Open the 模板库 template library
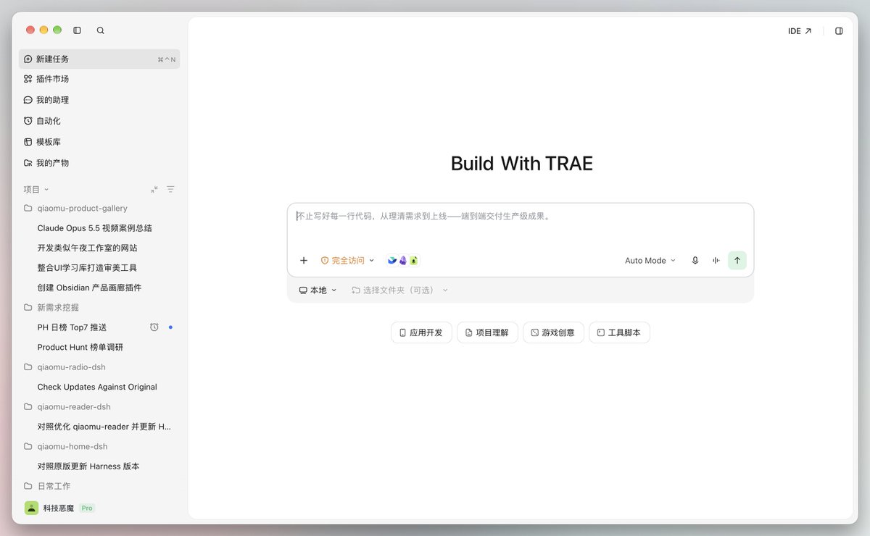This screenshot has height=536, width=870. click(99, 142)
